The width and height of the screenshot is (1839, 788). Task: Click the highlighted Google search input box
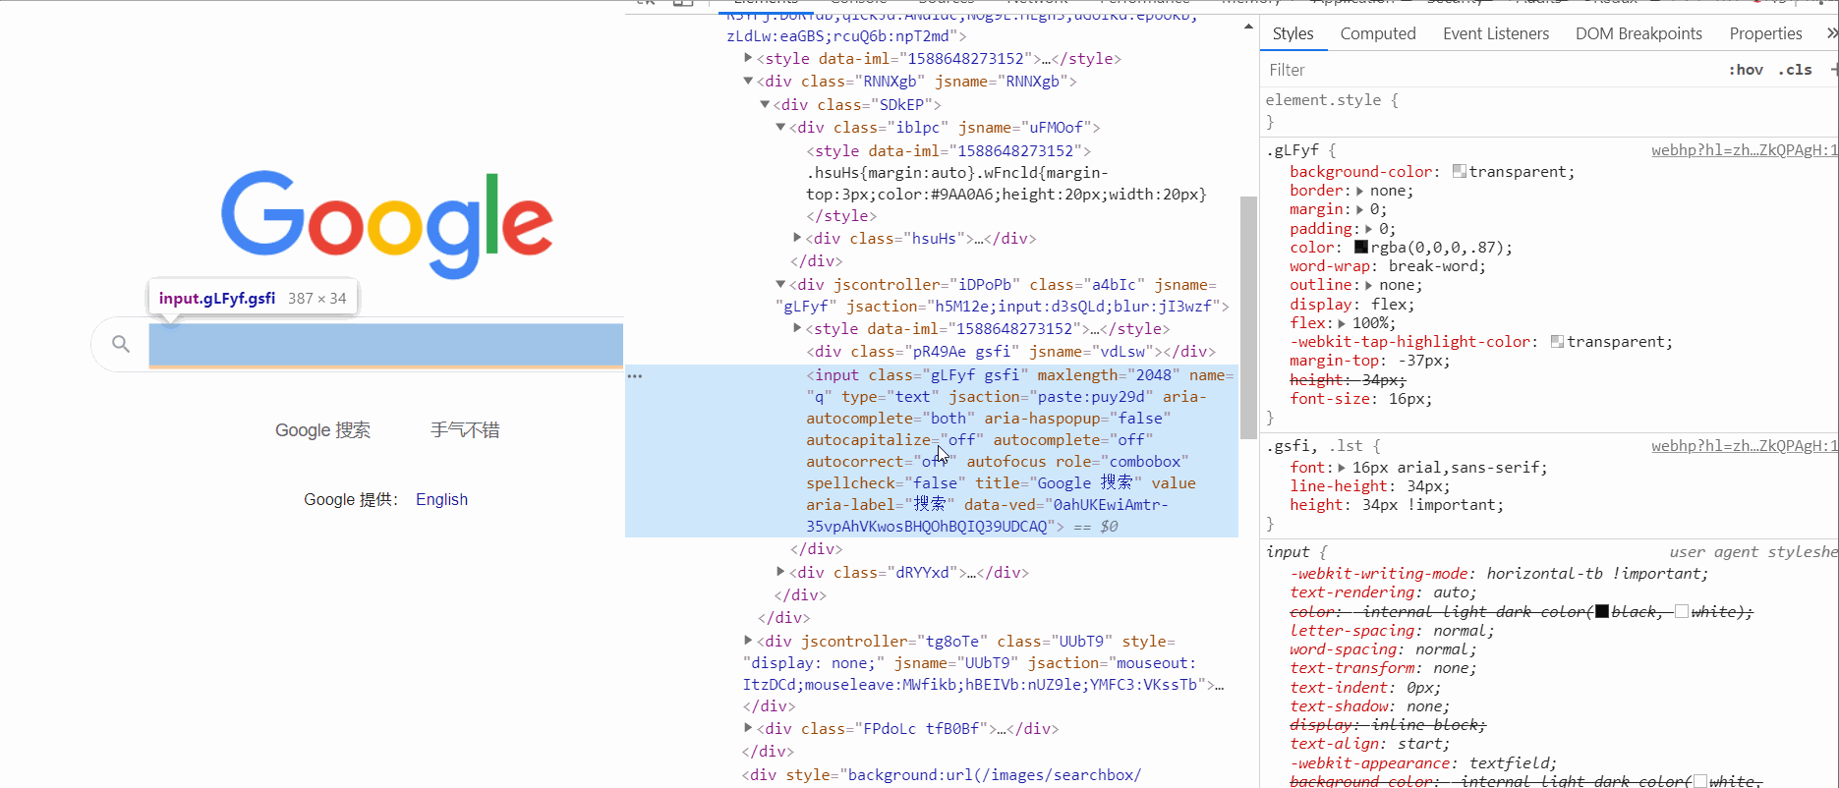pos(386,344)
